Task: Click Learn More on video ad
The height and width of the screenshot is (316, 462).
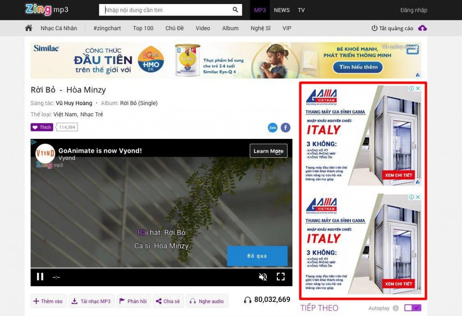Action: coord(268,151)
